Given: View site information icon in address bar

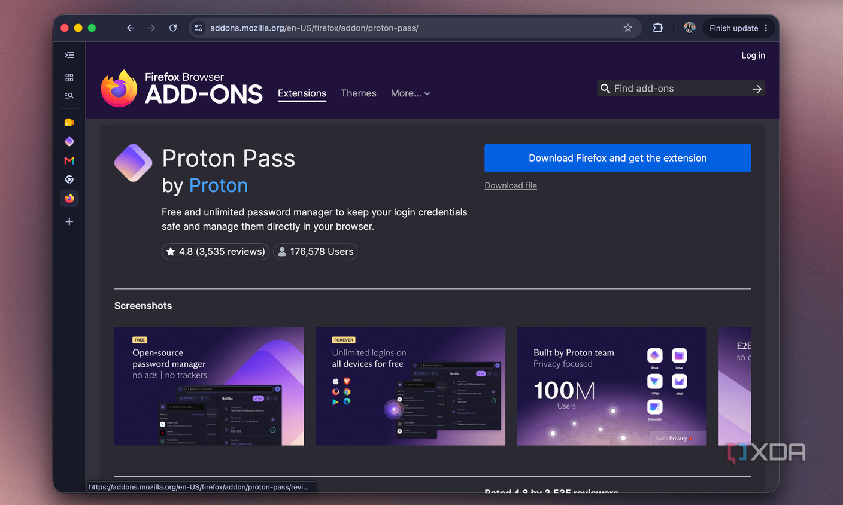Looking at the screenshot, I should pyautogui.click(x=199, y=28).
